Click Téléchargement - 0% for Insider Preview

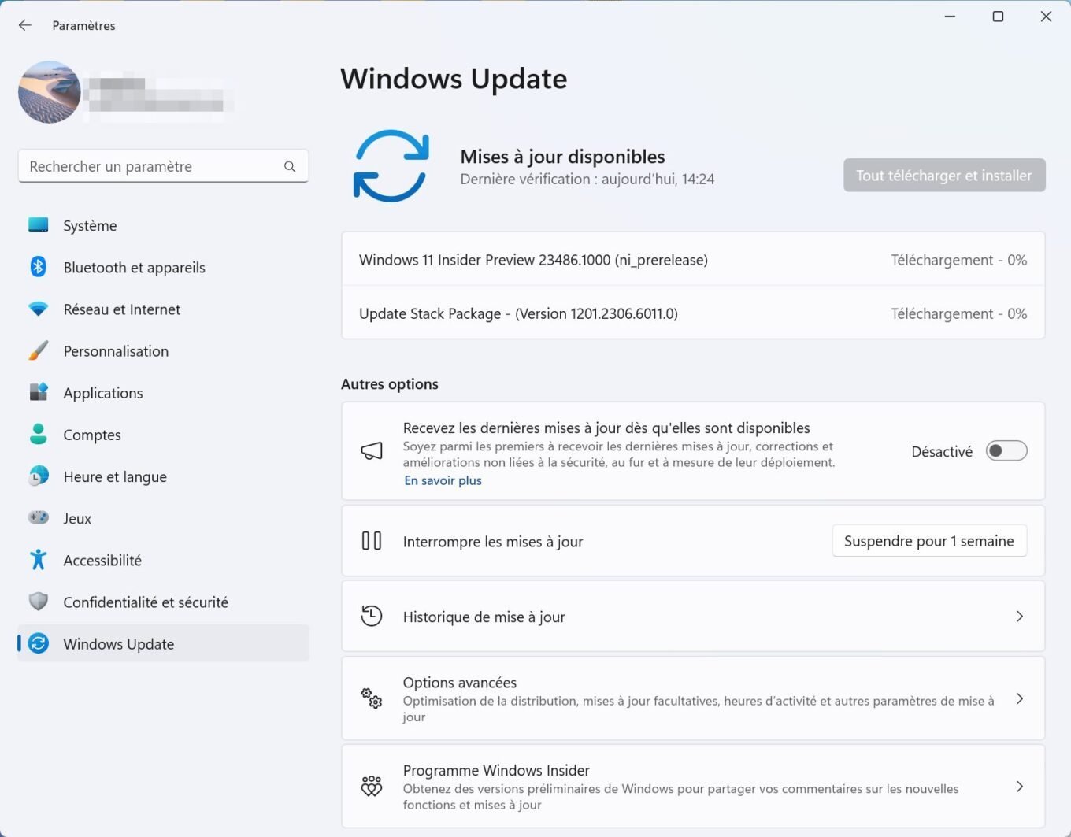click(958, 260)
